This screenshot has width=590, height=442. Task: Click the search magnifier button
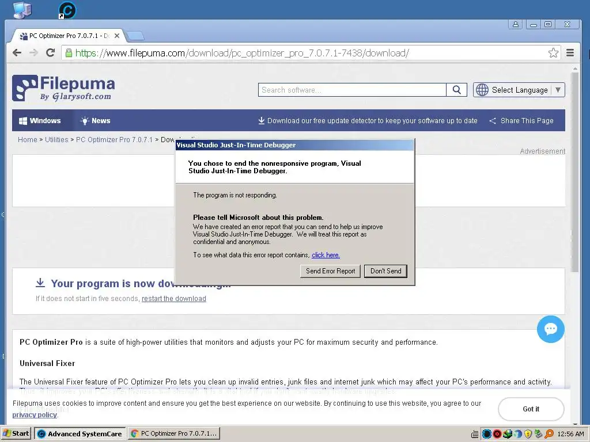click(456, 90)
